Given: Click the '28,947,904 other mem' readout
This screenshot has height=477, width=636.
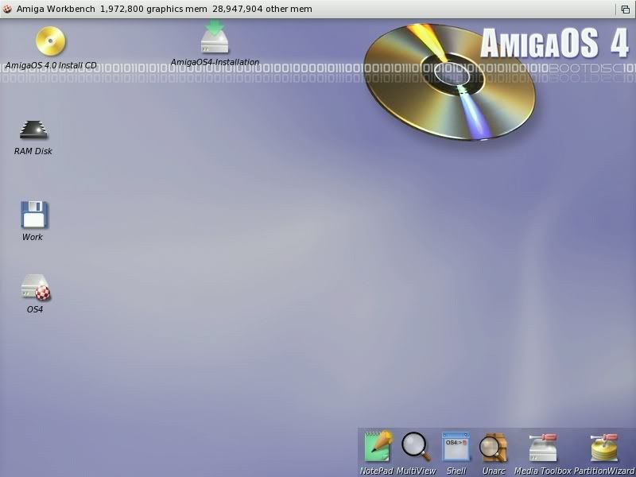Looking at the screenshot, I should [262, 9].
